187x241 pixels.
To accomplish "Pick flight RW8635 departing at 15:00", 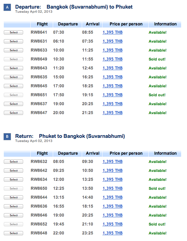I will 13,77.
